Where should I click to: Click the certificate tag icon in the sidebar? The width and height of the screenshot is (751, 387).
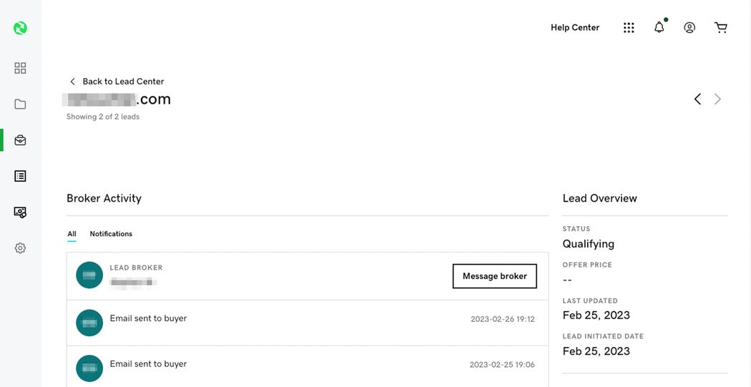(20, 212)
